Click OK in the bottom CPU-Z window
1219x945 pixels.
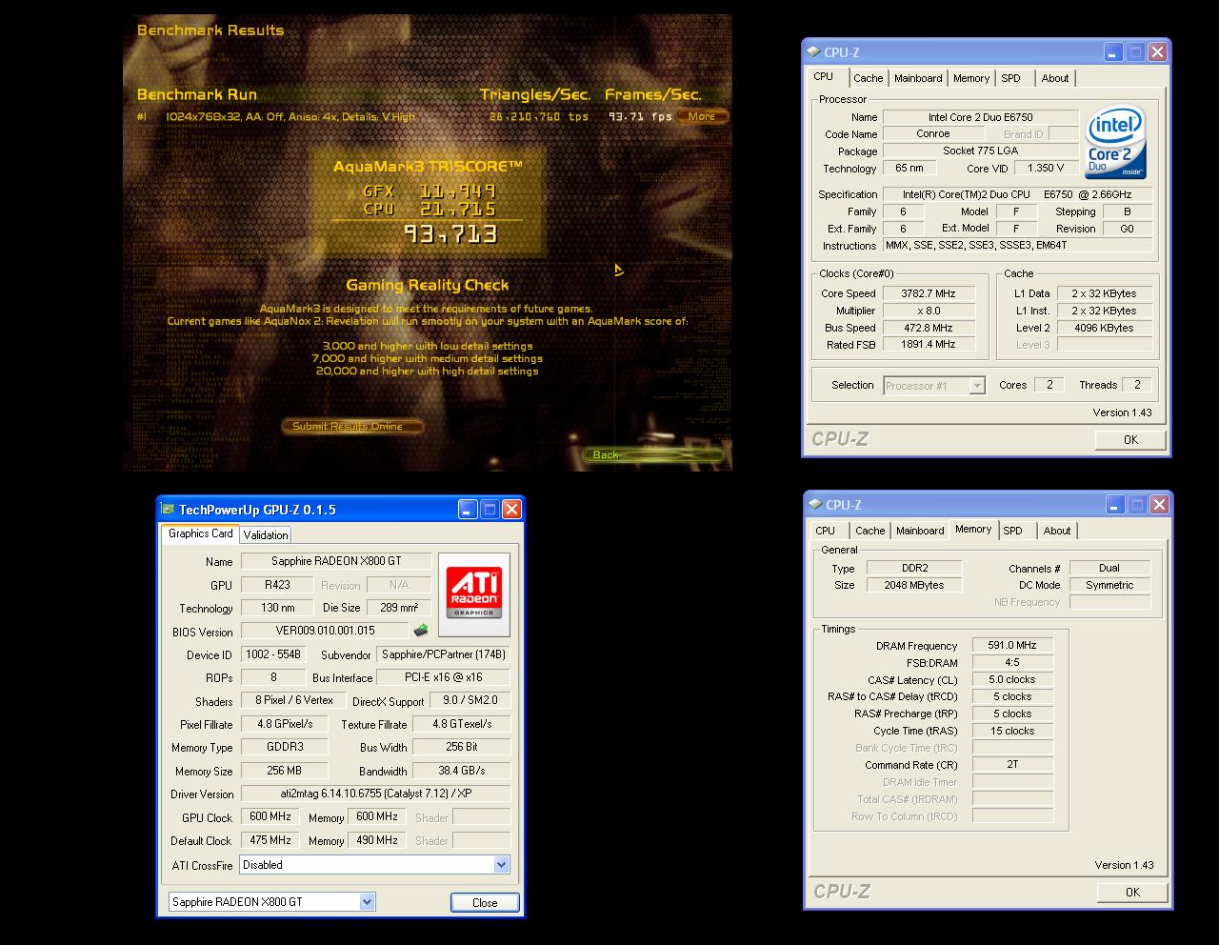(1132, 892)
